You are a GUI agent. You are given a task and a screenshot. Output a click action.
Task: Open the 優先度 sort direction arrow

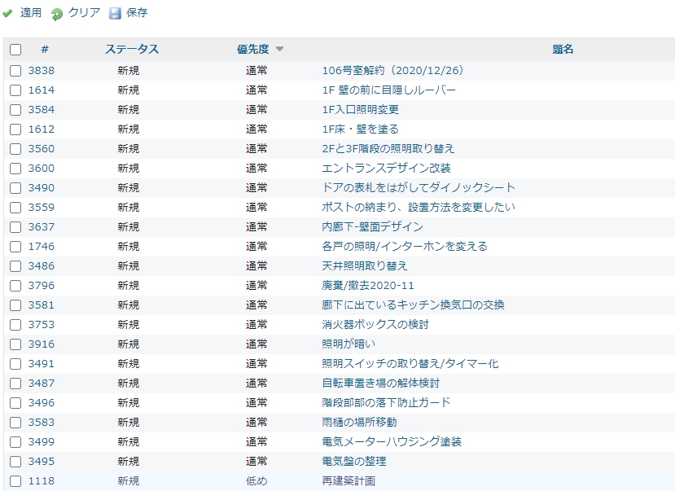[278, 49]
